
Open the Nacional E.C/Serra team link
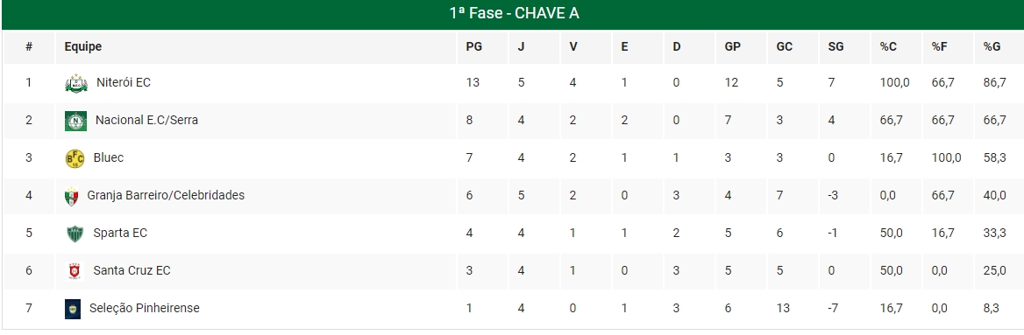tap(147, 120)
